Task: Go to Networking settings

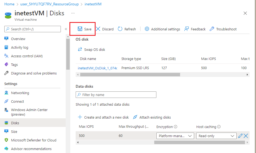Action: tap(20, 93)
